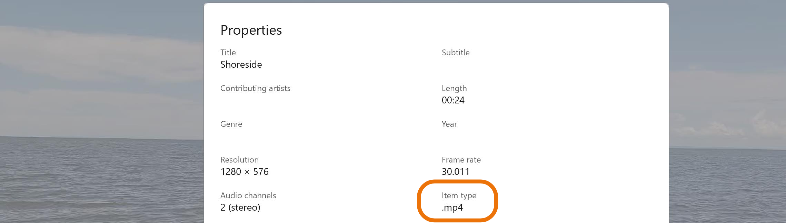This screenshot has width=786, height=223.
Task: Click the Length label
Action: click(x=454, y=88)
